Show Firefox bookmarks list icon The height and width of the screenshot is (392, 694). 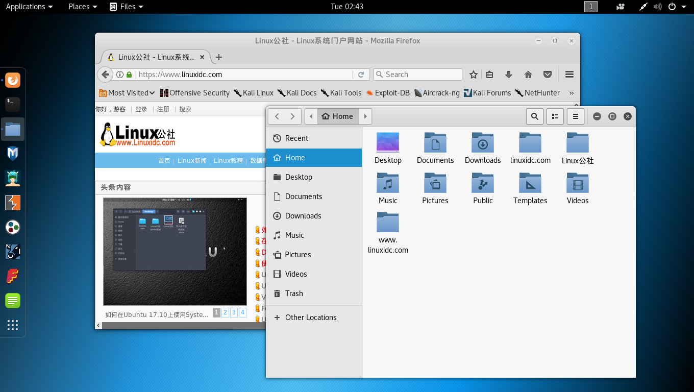tap(489, 75)
